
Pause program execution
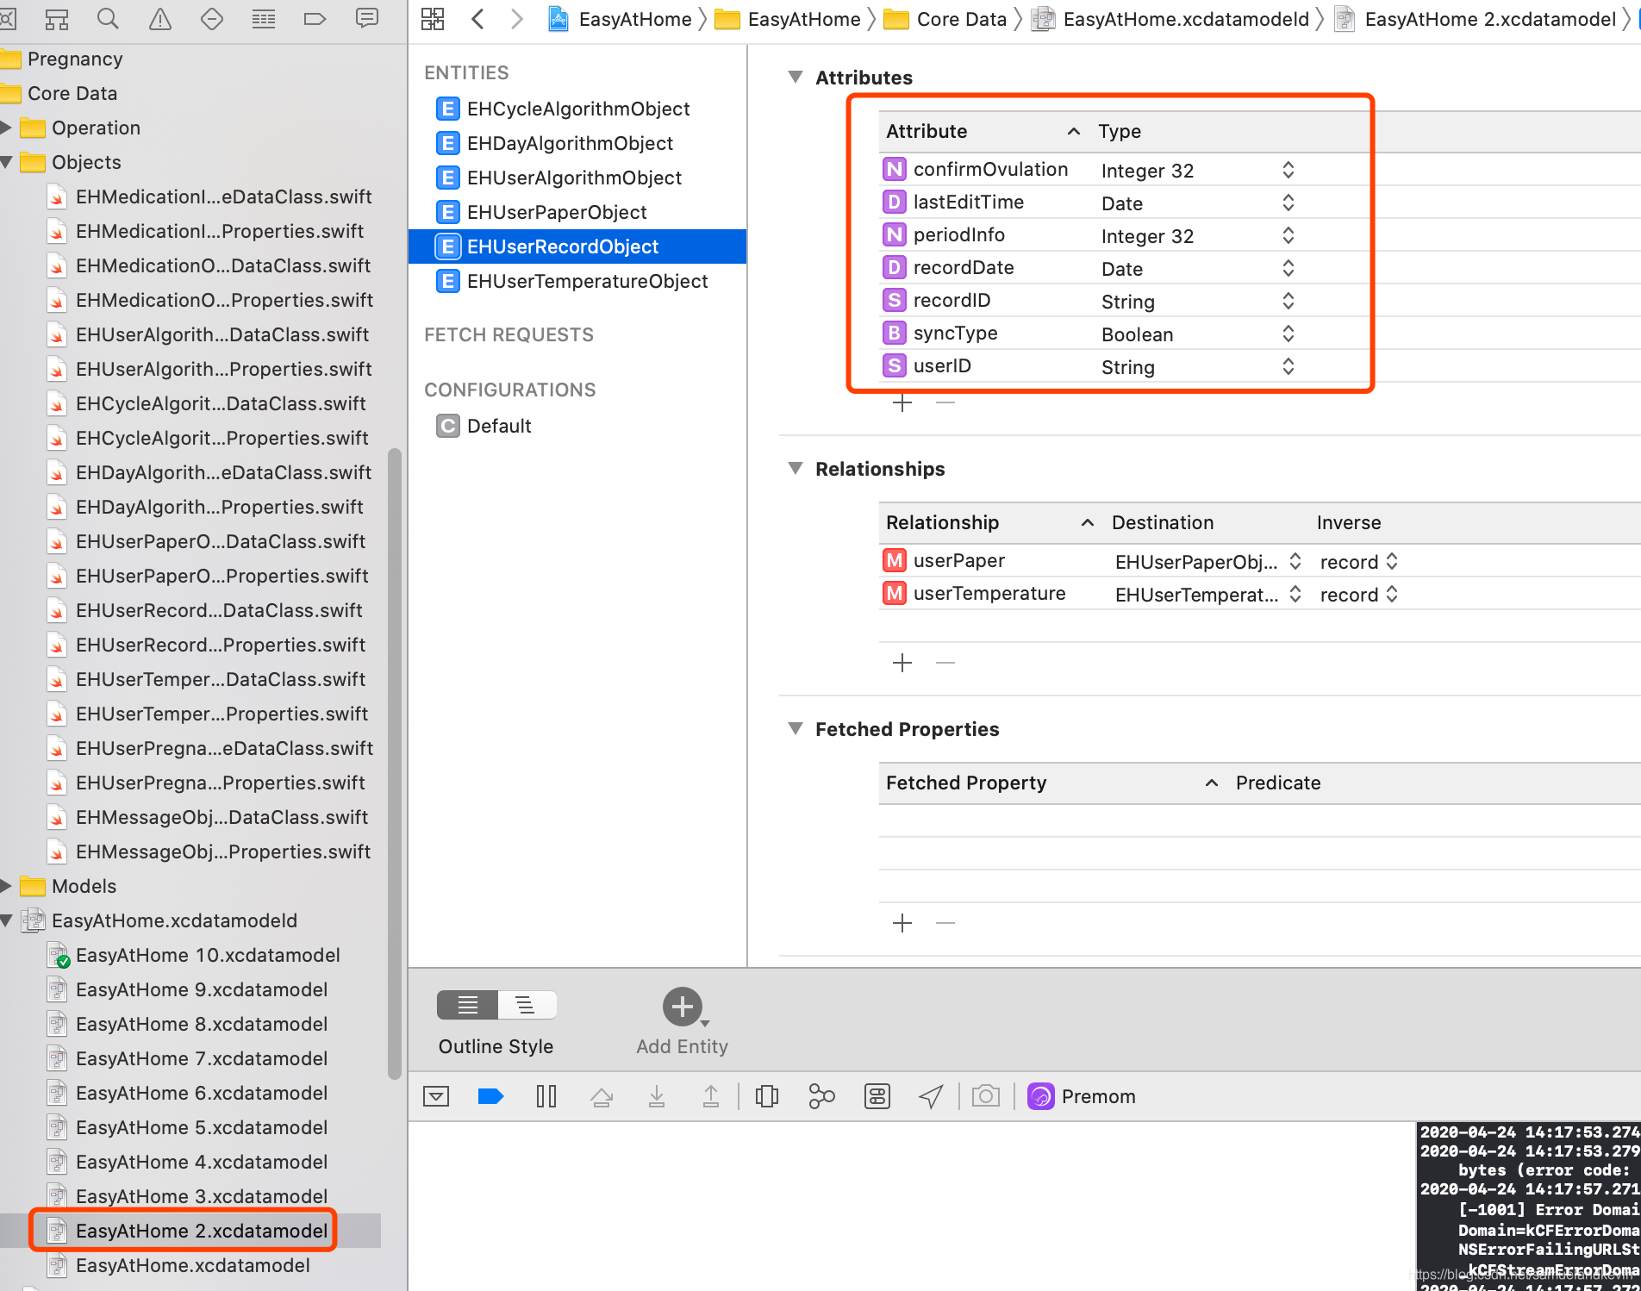click(x=546, y=1096)
